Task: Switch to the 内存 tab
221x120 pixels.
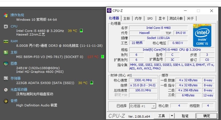Action: [138, 18]
